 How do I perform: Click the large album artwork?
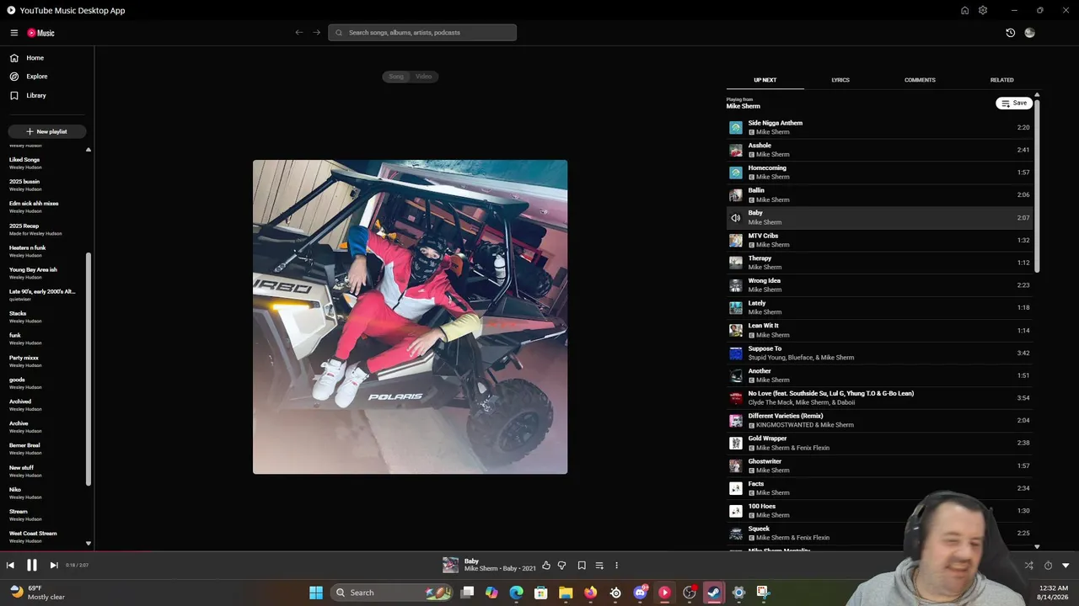coord(410,316)
